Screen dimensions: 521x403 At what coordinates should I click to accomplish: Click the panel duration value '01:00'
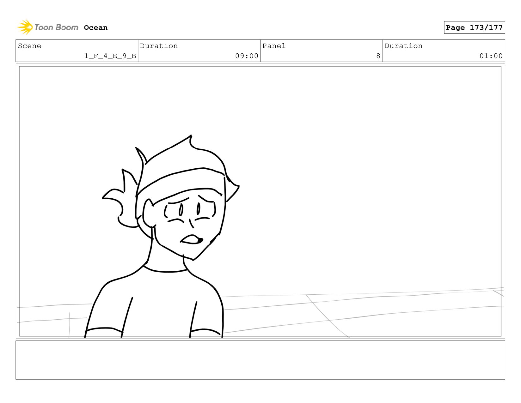tap(491, 56)
